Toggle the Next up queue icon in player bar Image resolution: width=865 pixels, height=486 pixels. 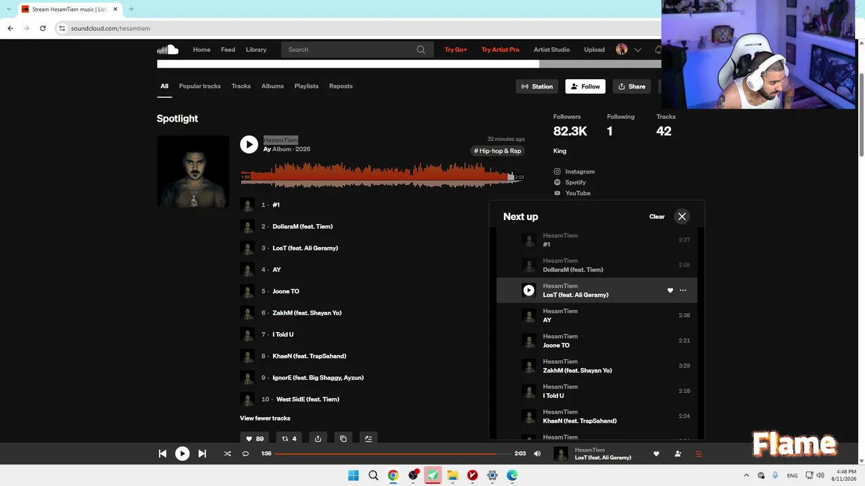tap(699, 454)
